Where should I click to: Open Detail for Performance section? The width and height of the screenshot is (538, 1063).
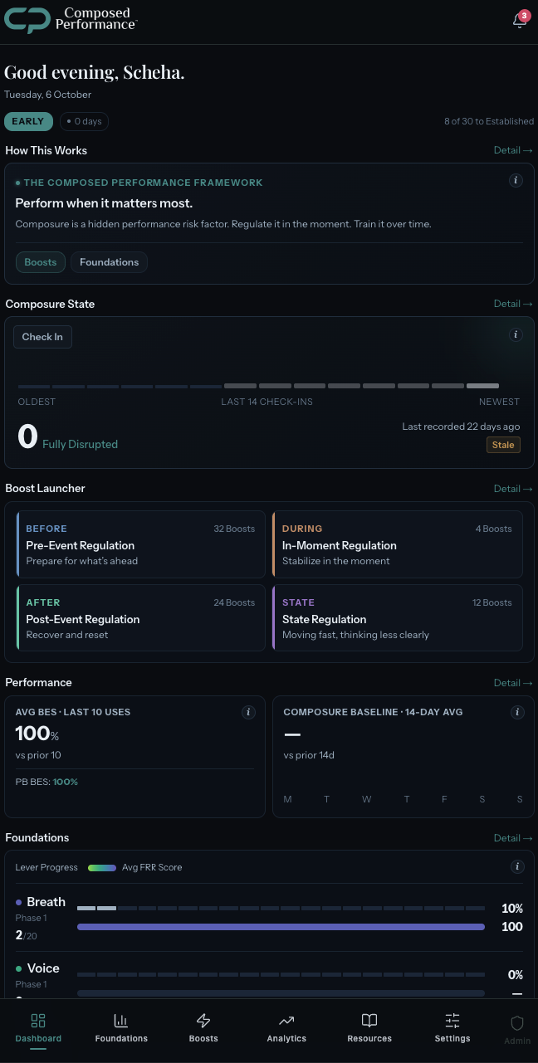click(x=513, y=683)
